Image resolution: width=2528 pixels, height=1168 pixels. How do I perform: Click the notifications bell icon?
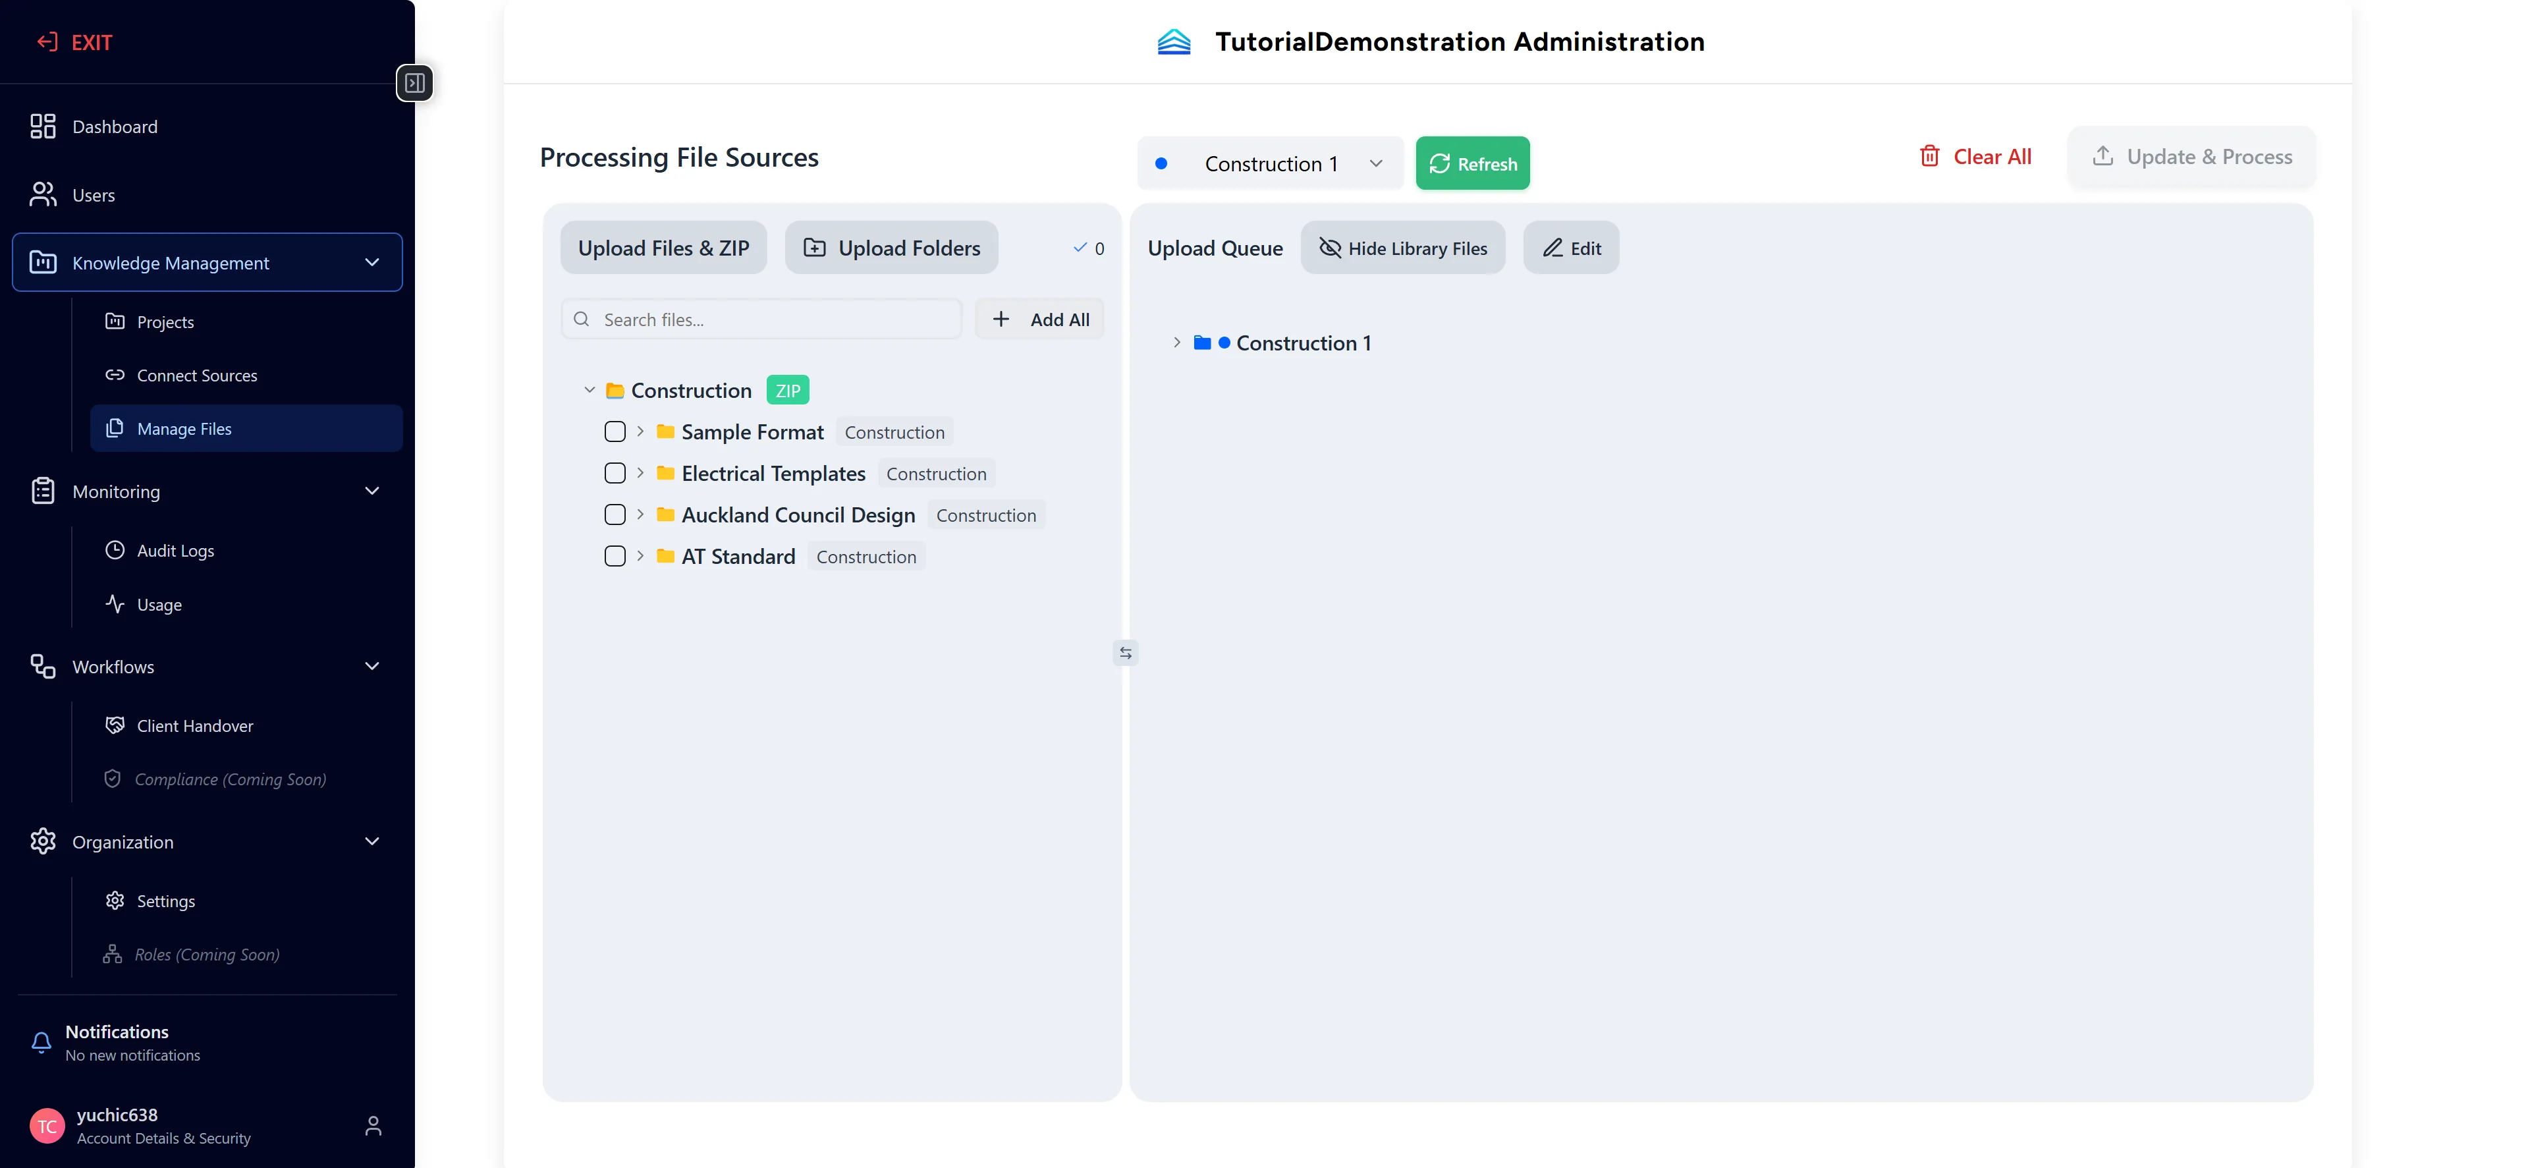point(41,1042)
